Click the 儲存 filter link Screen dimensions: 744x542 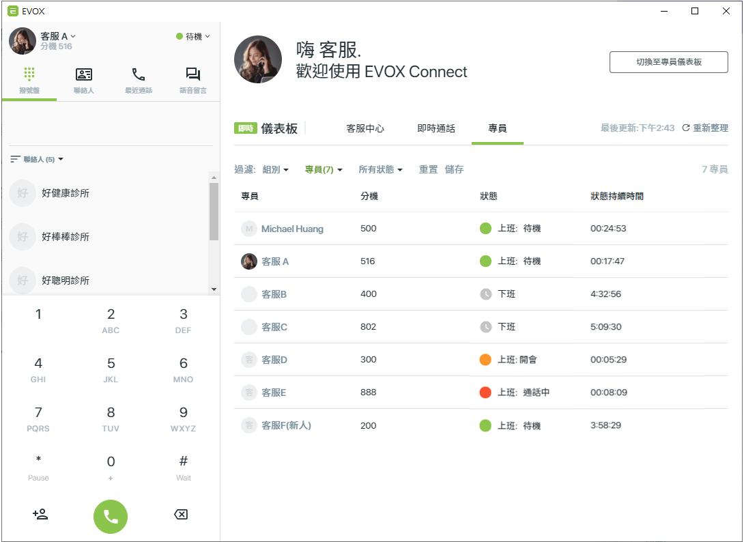[x=454, y=169]
